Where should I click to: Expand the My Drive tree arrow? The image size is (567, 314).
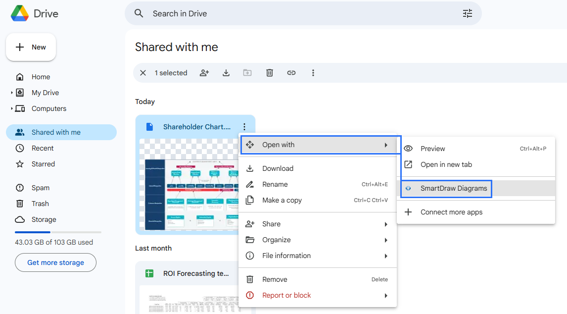pyautogui.click(x=11, y=93)
